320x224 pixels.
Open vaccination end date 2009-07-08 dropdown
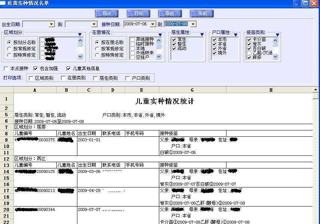pos(193,24)
